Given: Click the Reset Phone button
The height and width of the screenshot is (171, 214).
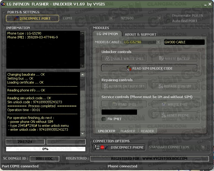Looking at the screenshot, I should pos(175,115).
